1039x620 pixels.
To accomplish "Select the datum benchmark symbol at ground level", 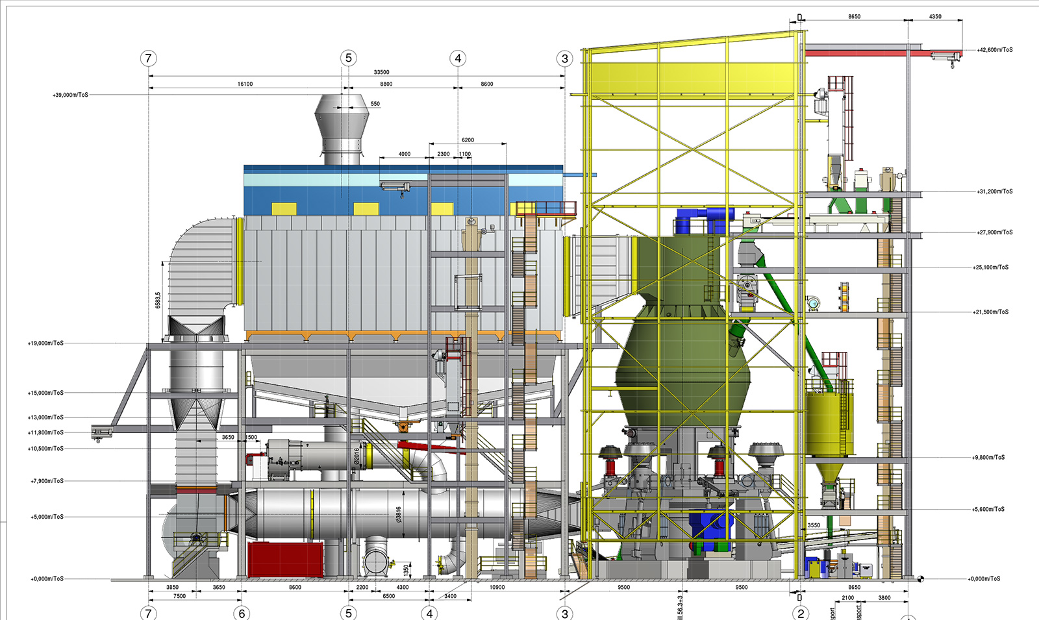I will click(x=920, y=579).
